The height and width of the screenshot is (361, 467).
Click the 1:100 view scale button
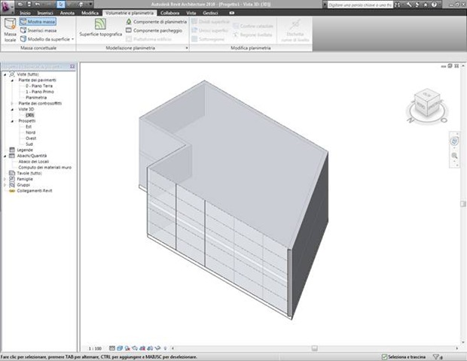coord(95,348)
